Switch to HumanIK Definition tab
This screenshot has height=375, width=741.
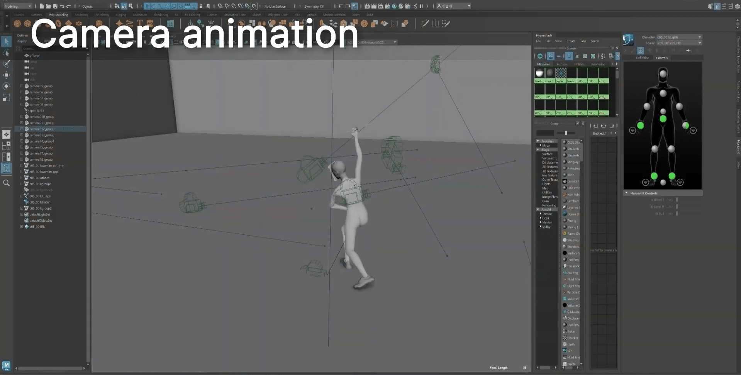pos(643,58)
